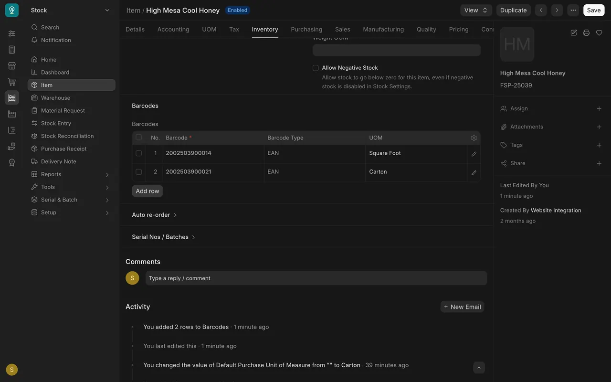
Task: Click the print icon in side panel
Action: coord(586,32)
